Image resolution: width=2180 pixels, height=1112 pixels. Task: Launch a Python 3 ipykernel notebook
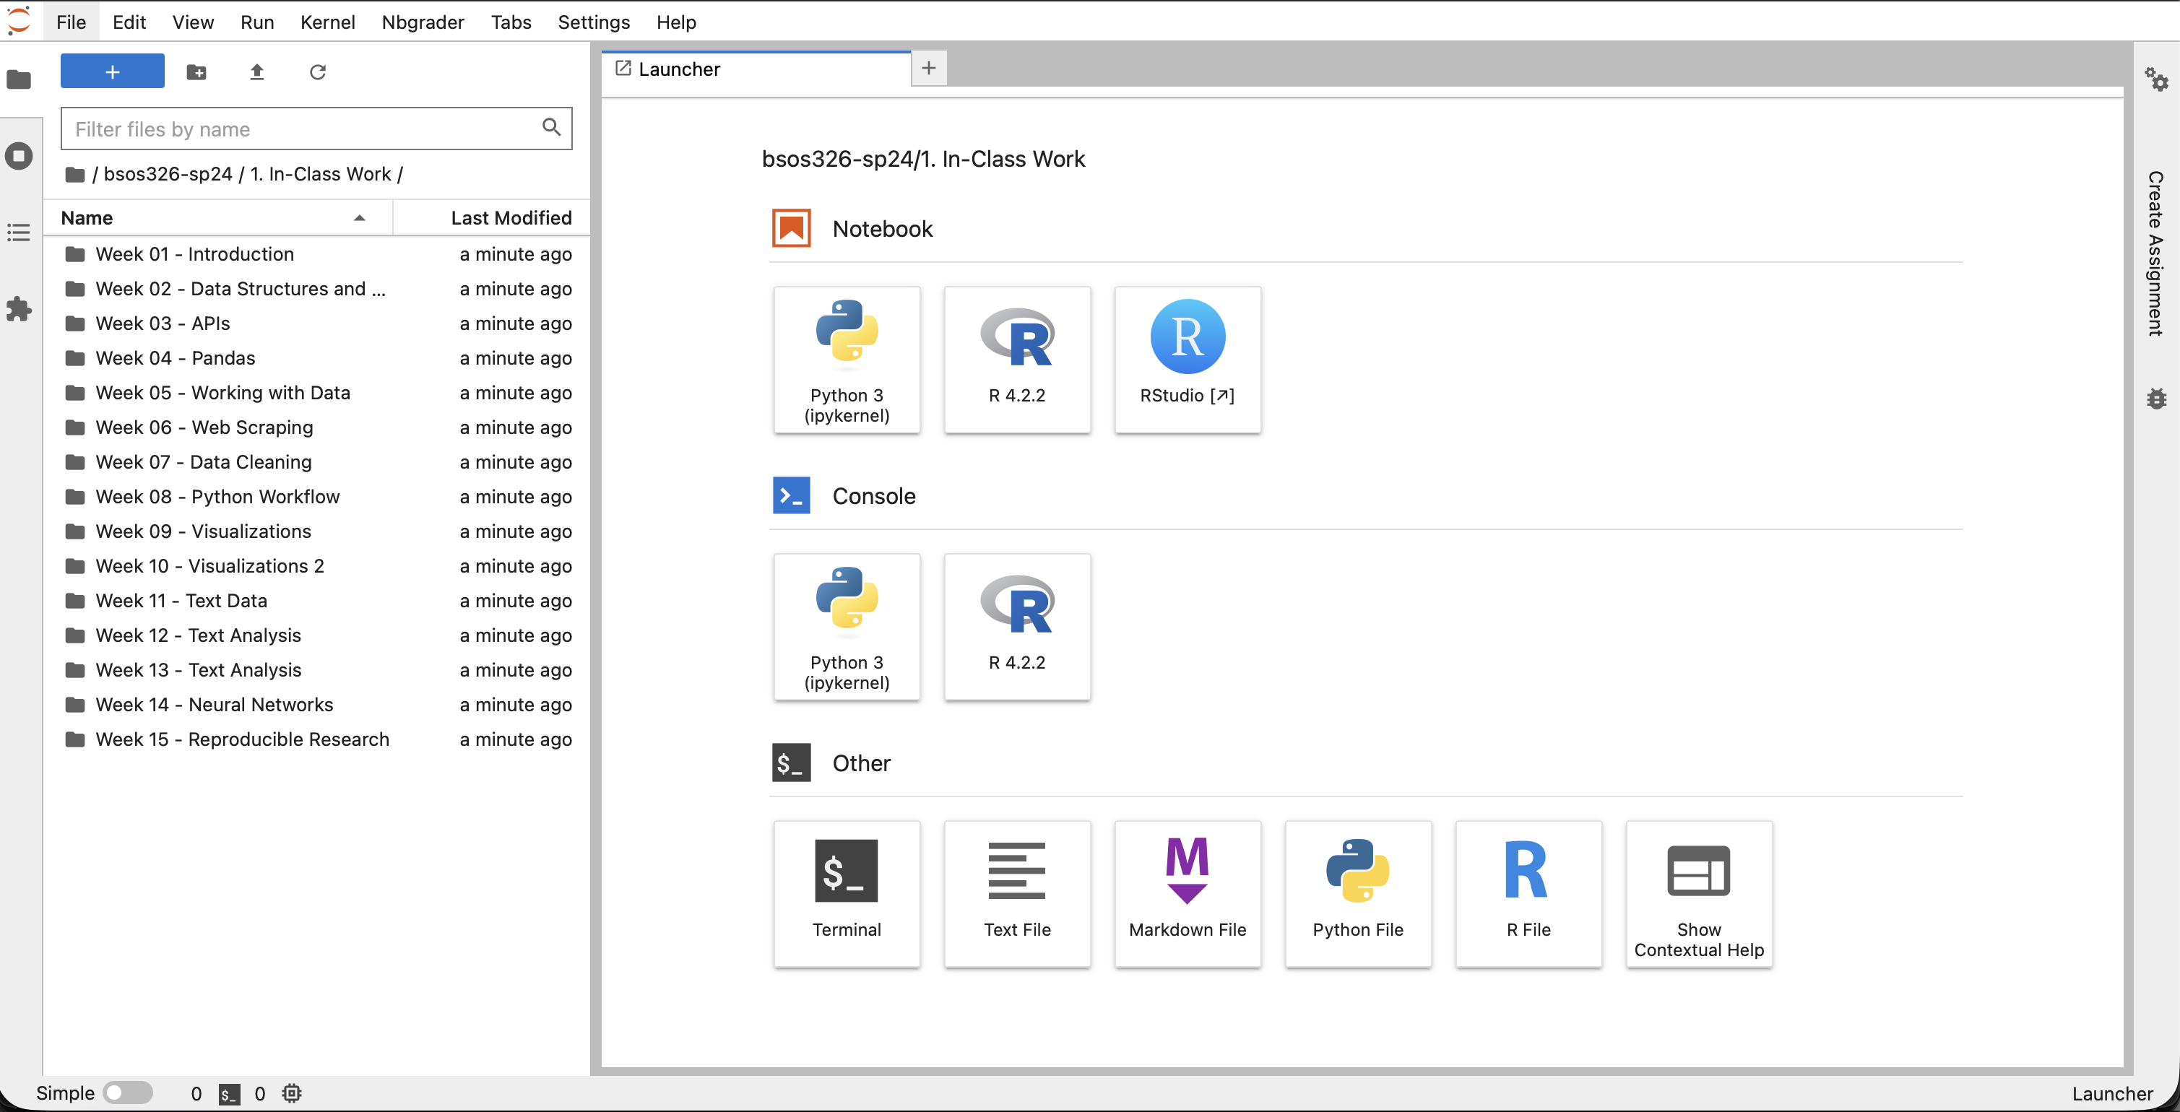pos(847,360)
